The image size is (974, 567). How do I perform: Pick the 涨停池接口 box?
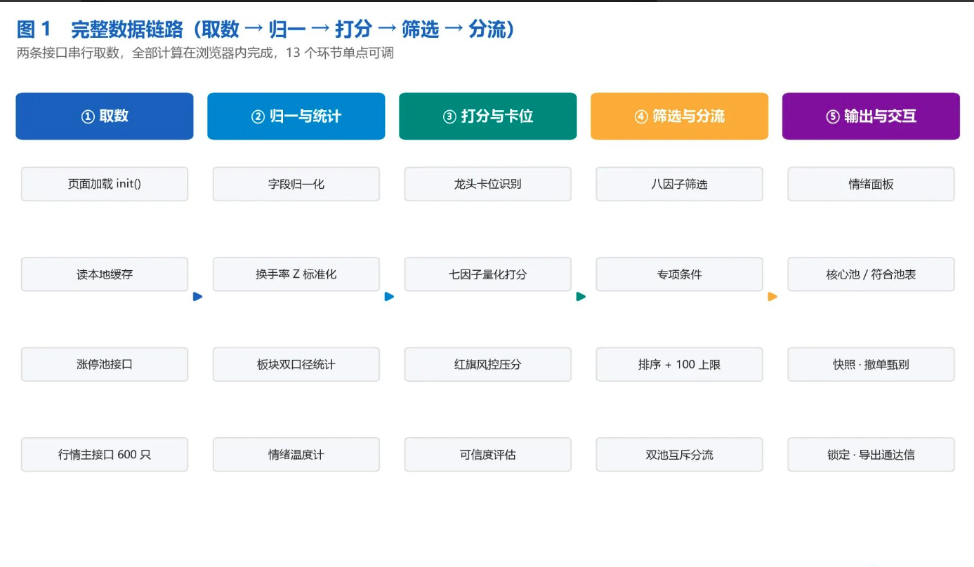coord(105,364)
